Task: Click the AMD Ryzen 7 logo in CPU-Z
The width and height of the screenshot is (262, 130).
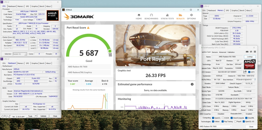Action: (53, 16)
